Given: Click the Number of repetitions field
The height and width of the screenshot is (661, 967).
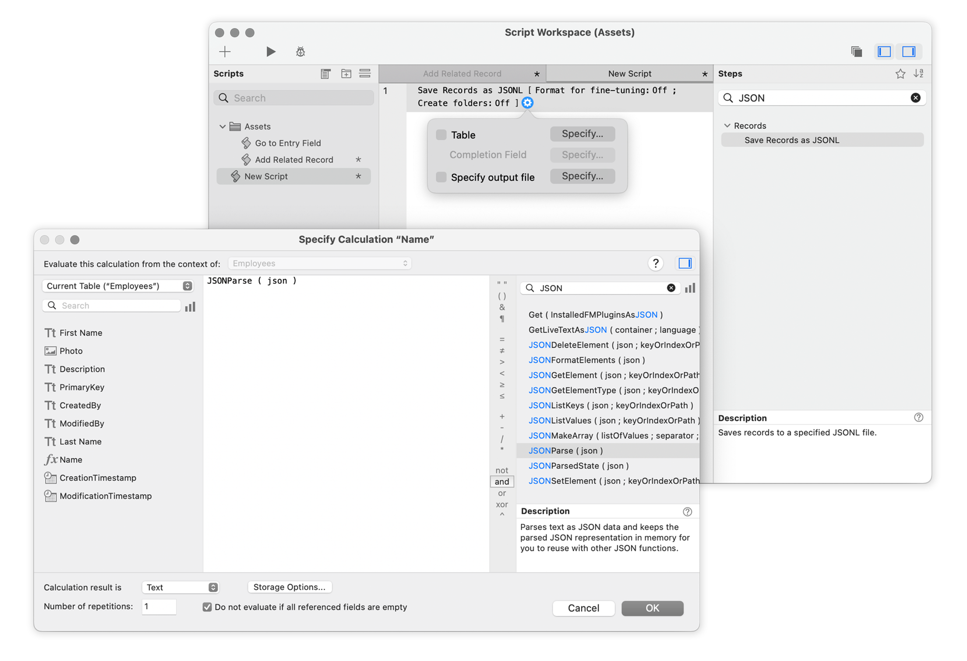Looking at the screenshot, I should coord(159,607).
